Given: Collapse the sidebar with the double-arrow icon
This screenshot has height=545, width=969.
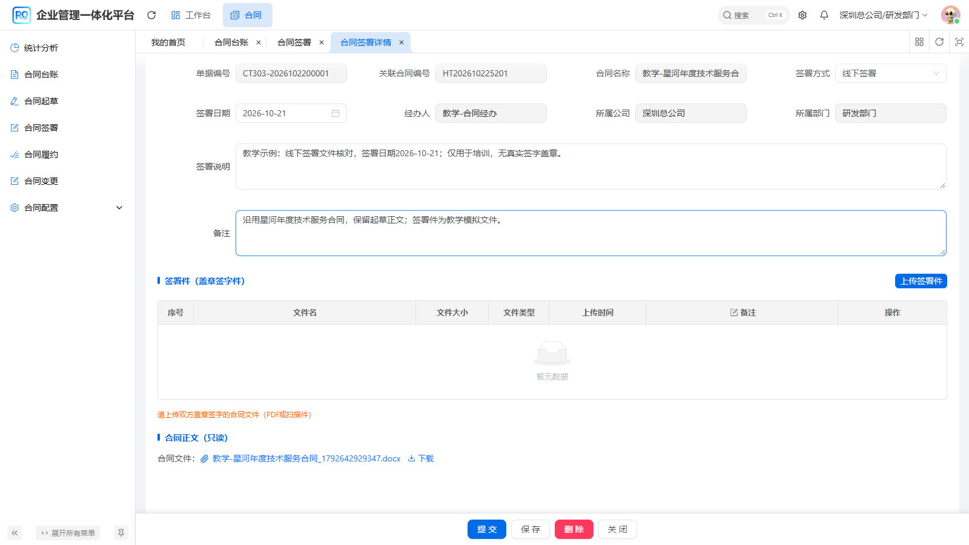Looking at the screenshot, I should 15,533.
